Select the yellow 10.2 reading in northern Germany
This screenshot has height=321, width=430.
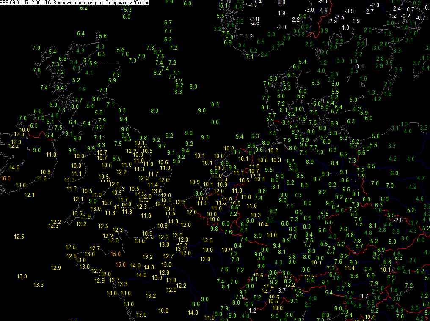(x=273, y=150)
